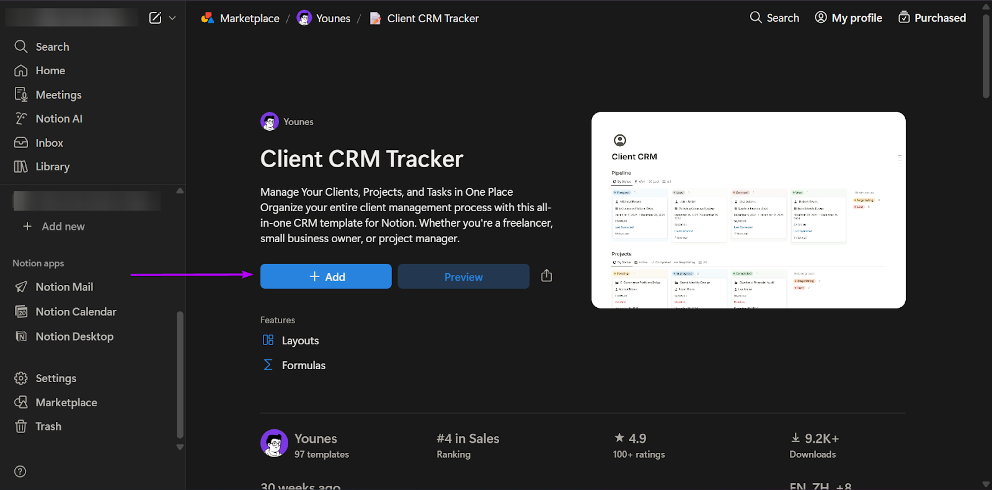992x490 pixels.
Task: Click Client CRM Tracker breadcrumb
Action: 424,18
